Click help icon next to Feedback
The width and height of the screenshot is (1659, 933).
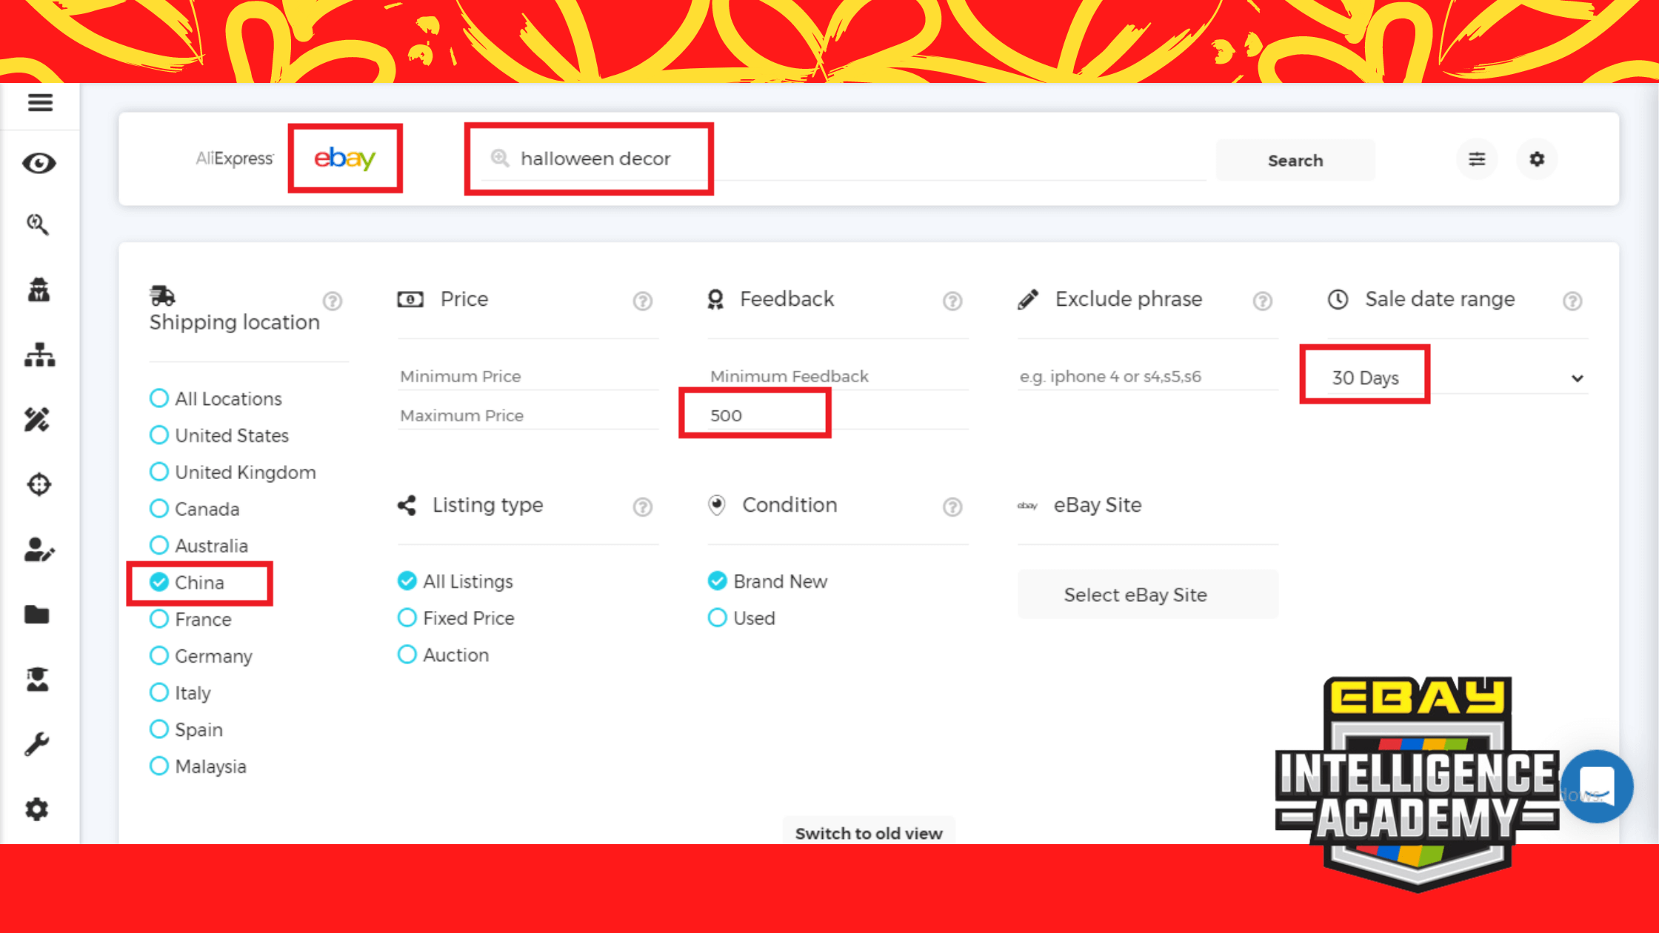click(952, 301)
